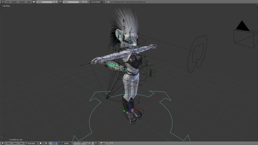258x145 pixels.
Task: Click the OpenGL render still camera icon
Action: tap(101, 143)
